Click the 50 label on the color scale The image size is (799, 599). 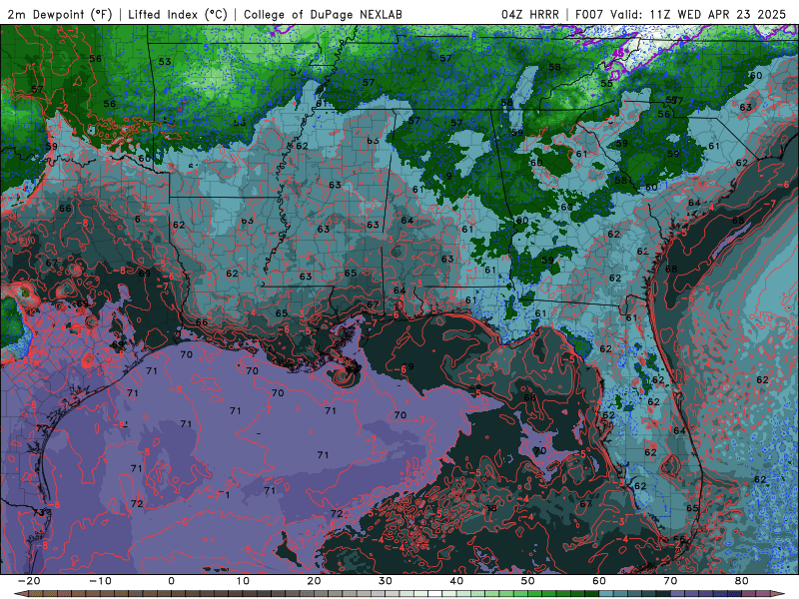tap(528, 581)
